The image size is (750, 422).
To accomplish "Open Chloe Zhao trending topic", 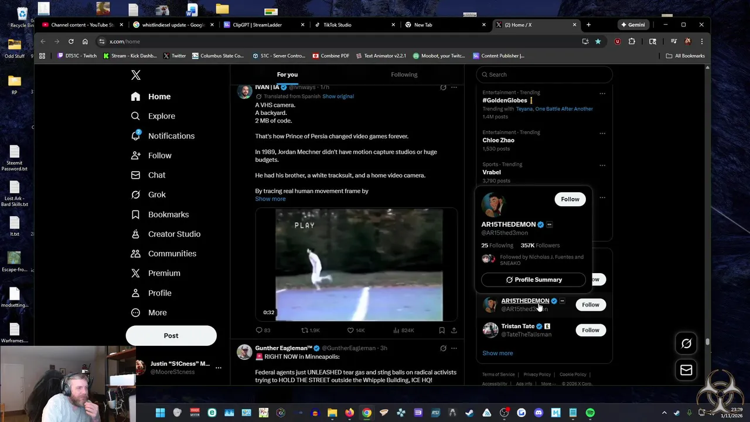I will click(x=499, y=140).
